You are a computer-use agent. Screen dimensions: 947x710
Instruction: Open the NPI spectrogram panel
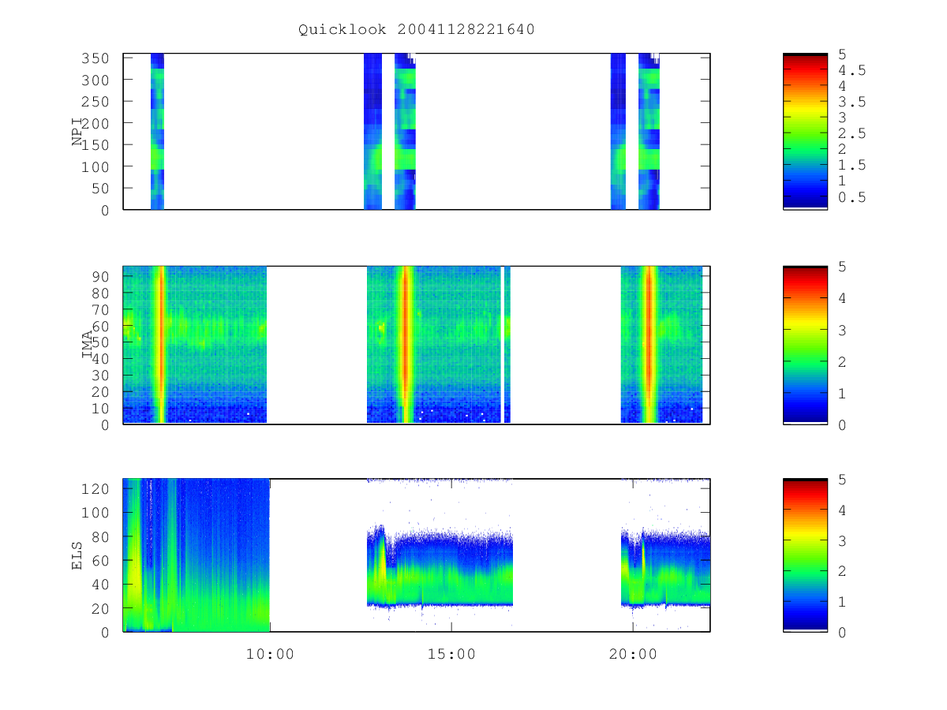pos(417,132)
